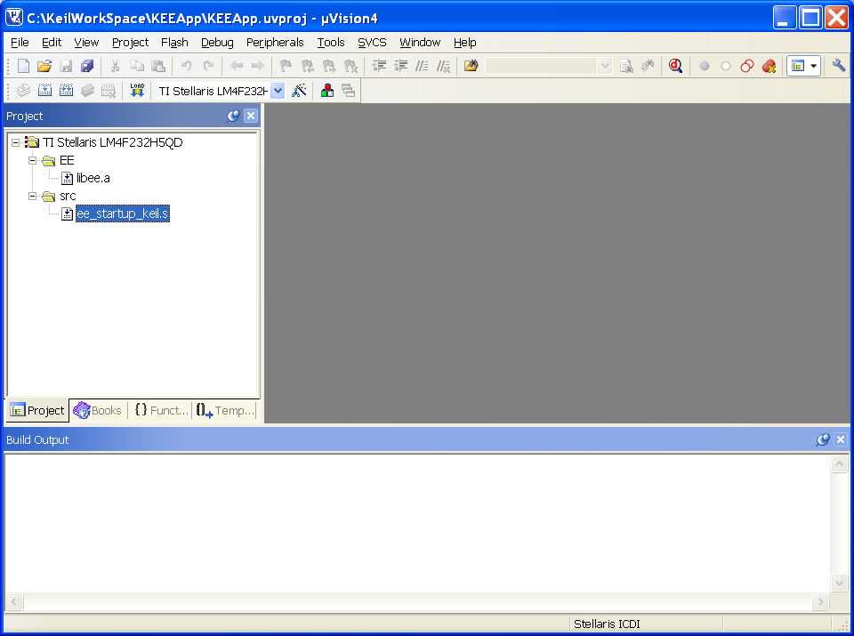854x636 pixels.
Task: Close the Project panel
Action: (x=251, y=116)
